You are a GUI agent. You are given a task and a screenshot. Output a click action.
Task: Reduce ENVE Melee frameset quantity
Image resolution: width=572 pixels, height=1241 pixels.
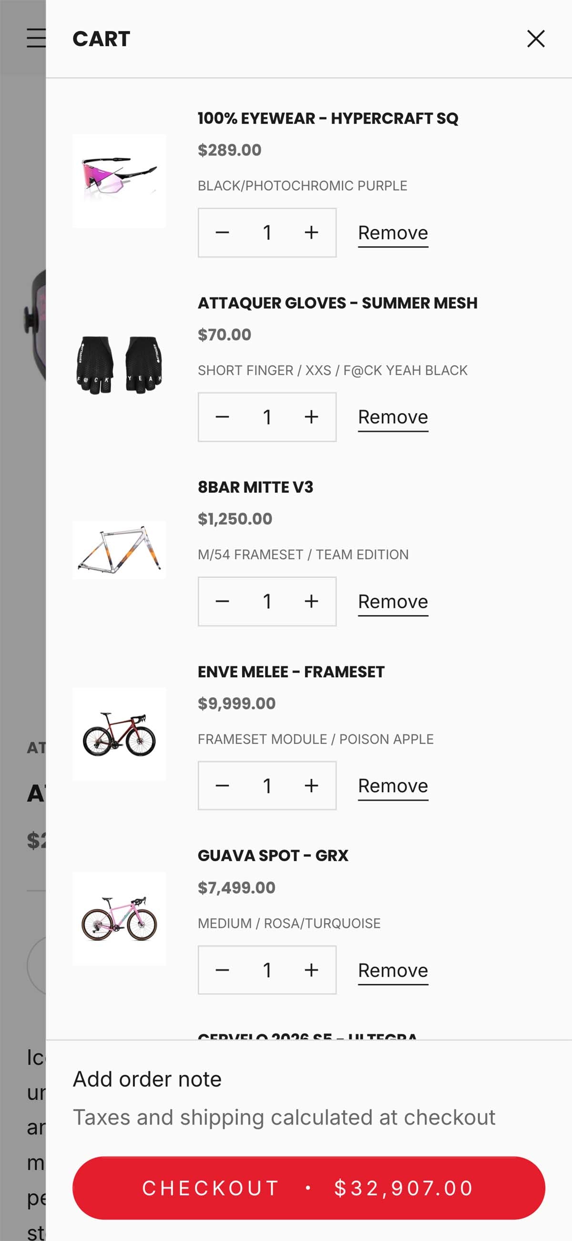(x=222, y=786)
